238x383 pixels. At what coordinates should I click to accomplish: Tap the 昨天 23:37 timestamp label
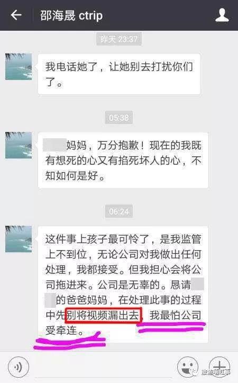point(119,39)
